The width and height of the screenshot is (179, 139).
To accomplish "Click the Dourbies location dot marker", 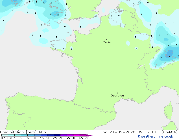I will pos(117,93).
